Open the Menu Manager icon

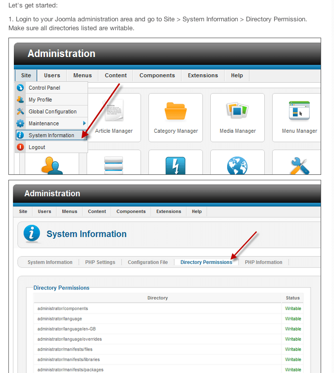[x=299, y=110]
